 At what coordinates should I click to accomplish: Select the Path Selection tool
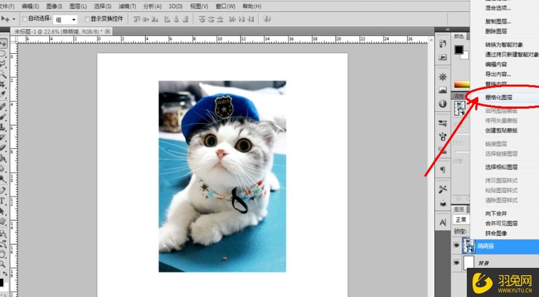[x=3, y=211]
